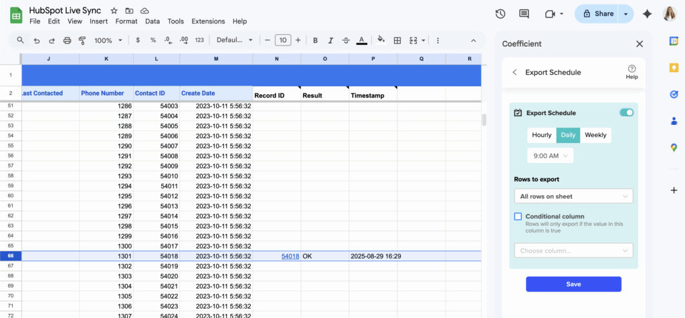Image resolution: width=685 pixels, height=318 pixels.
Task: Open the Default font dropdown
Action: coord(235,40)
